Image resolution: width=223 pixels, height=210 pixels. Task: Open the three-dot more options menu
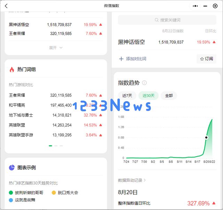[195, 6]
